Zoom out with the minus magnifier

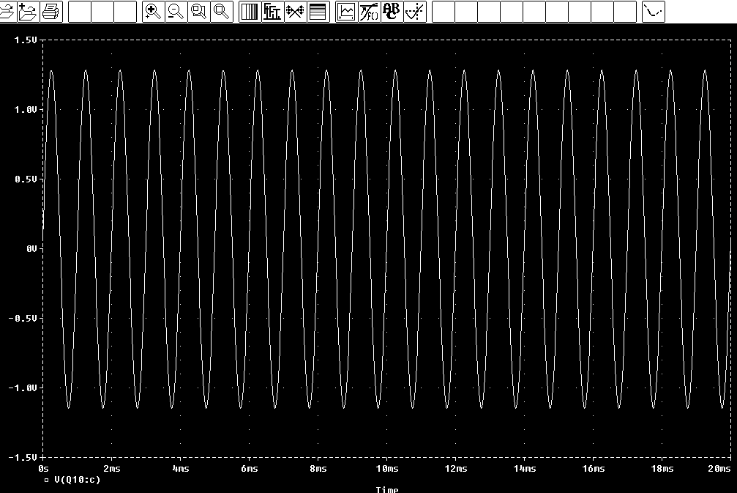[x=176, y=12]
